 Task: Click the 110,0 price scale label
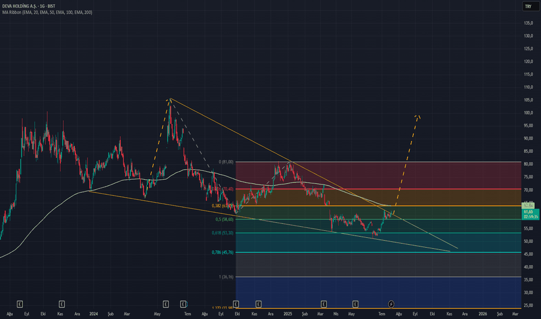pos(528,87)
